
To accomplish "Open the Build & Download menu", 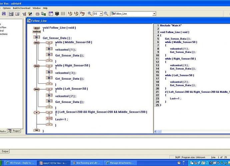I will pos(22,8).
